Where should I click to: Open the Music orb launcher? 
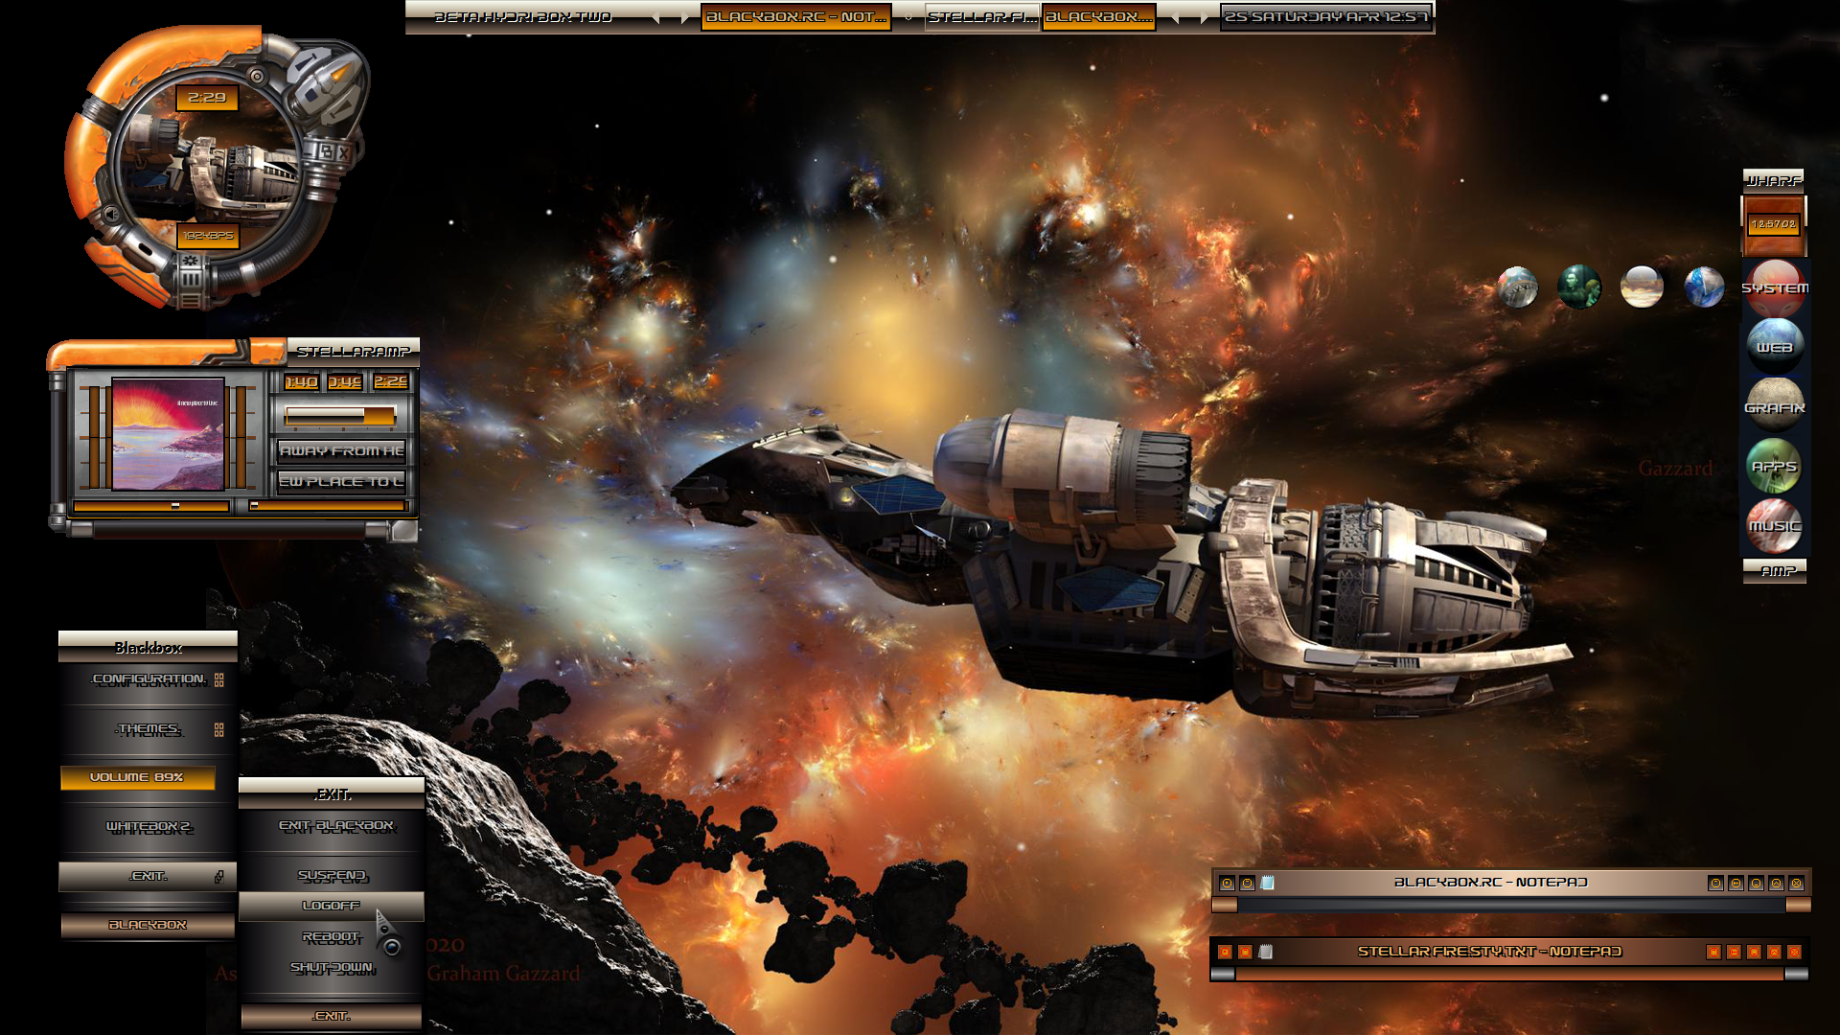pos(1774,525)
